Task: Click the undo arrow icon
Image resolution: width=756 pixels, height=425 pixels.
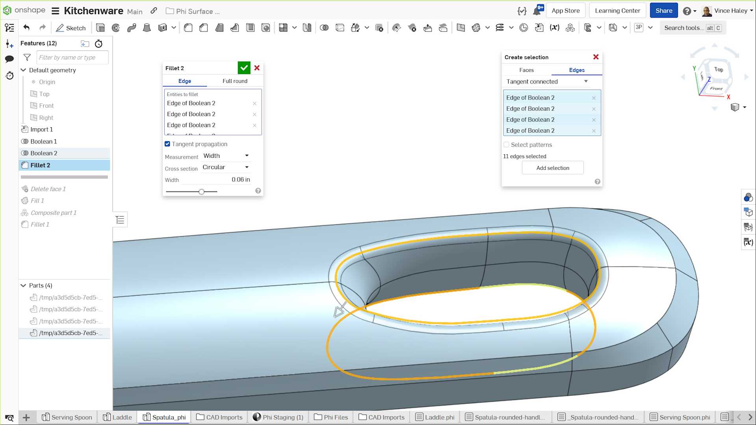Action: coord(26,28)
